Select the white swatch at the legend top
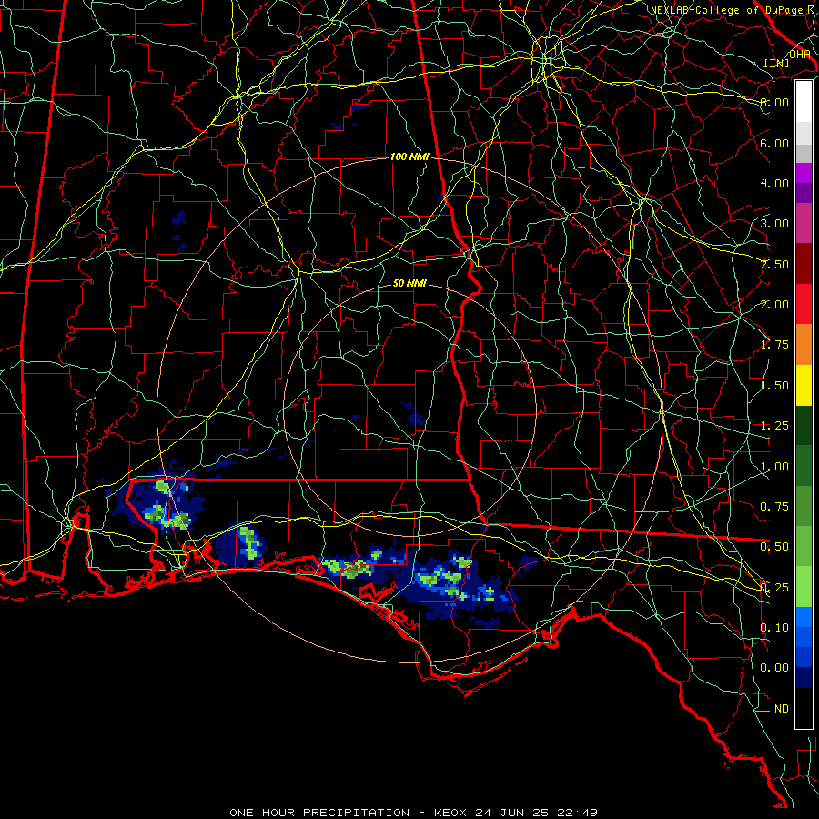This screenshot has height=819, width=819. click(x=804, y=102)
